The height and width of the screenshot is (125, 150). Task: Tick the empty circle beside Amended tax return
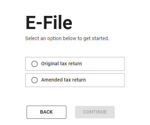tap(35, 80)
